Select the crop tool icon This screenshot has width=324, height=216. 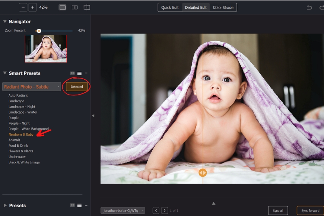pos(87,7)
